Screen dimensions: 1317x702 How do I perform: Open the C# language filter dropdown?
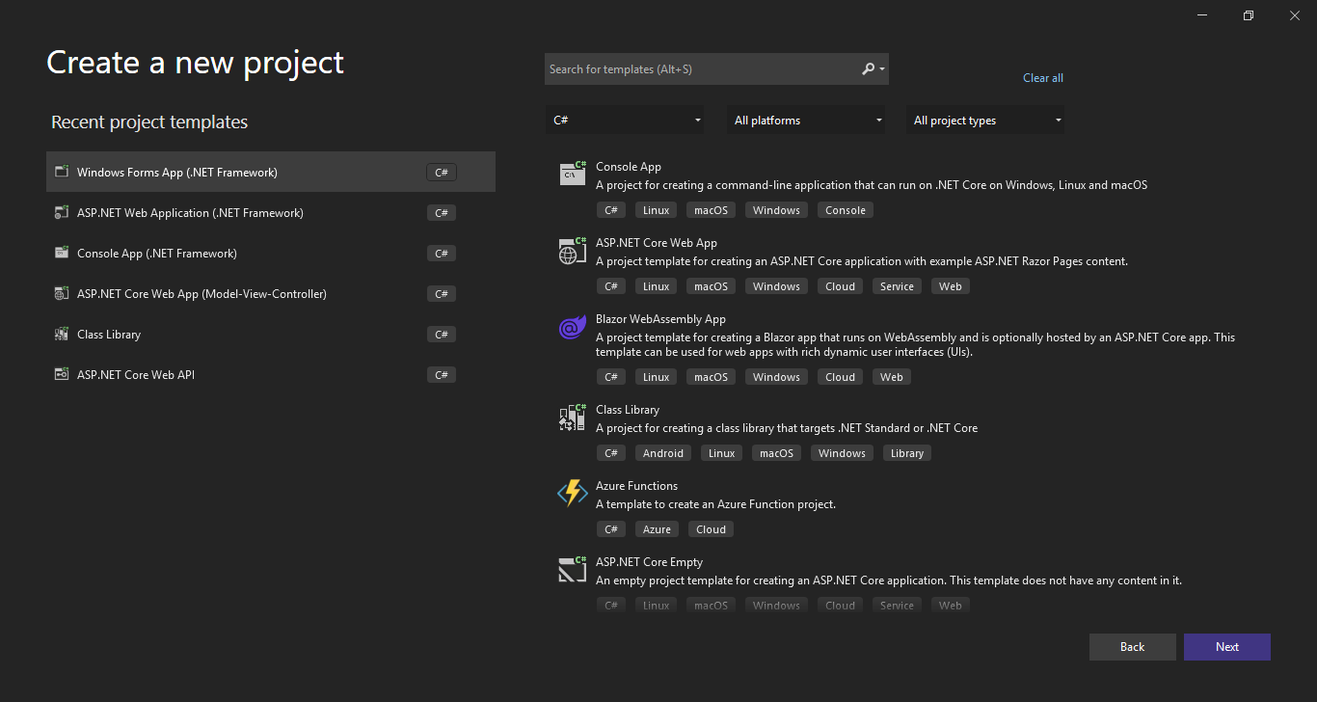point(625,121)
